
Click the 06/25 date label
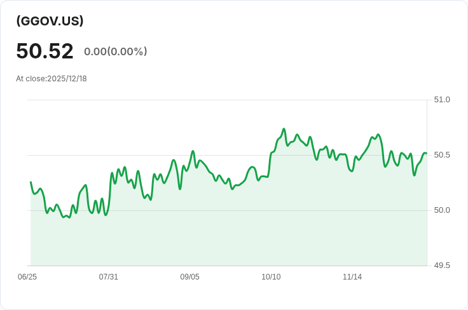[x=27, y=277]
